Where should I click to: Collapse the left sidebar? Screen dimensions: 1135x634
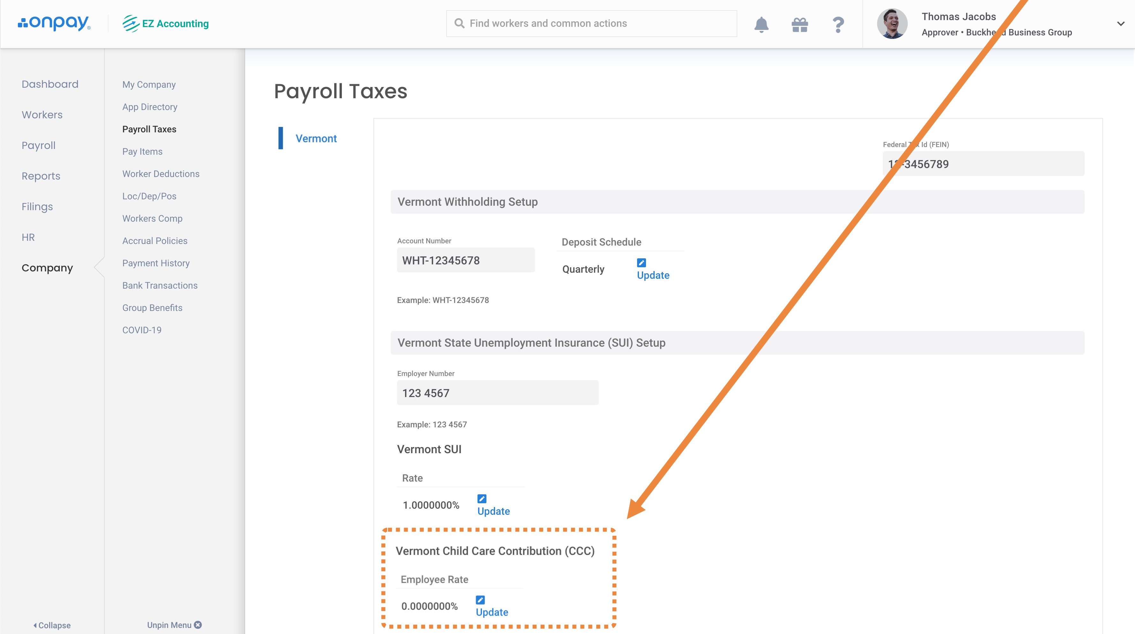tap(52, 625)
